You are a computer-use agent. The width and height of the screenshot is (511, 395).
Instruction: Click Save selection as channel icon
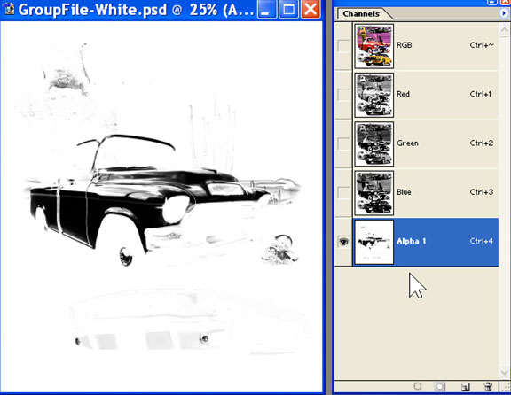coord(440,386)
